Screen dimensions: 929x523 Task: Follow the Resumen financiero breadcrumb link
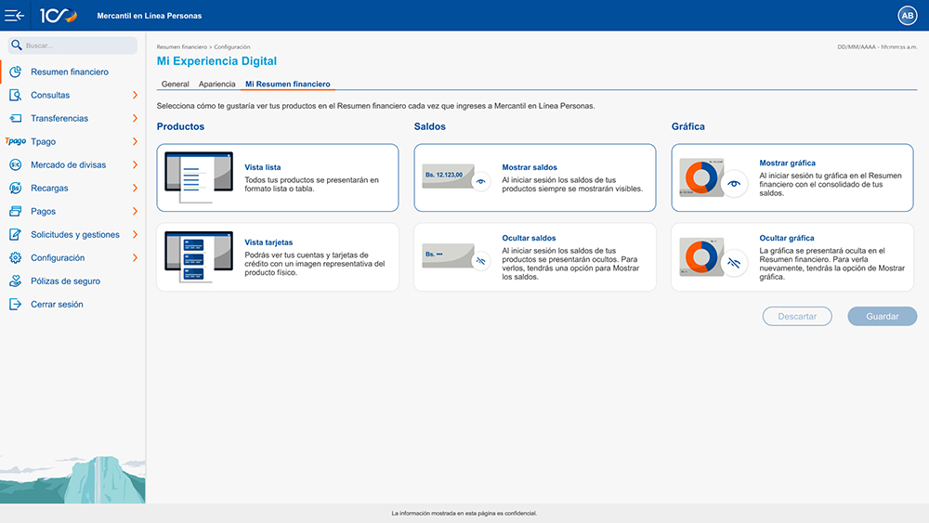point(182,46)
